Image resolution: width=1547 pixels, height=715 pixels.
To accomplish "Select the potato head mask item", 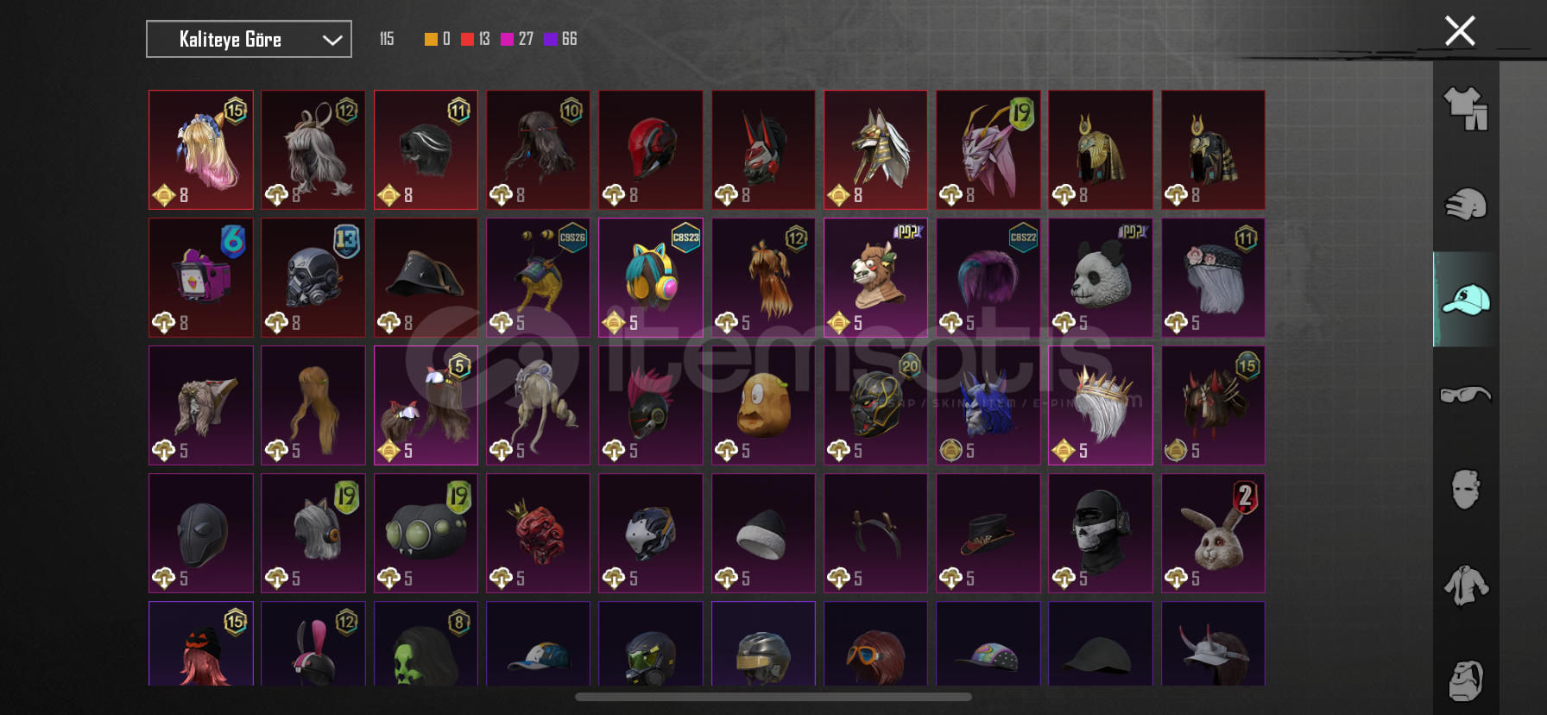I will [763, 405].
